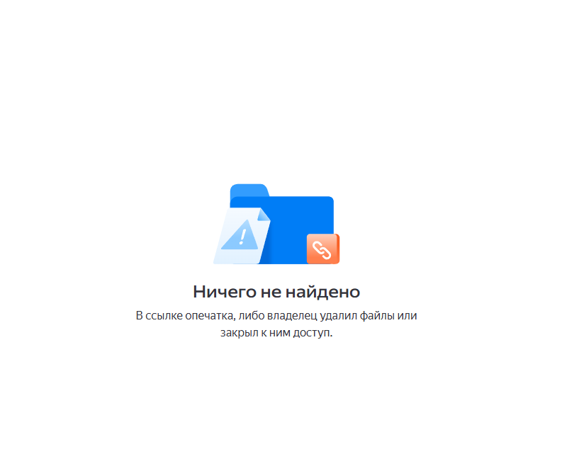Click the word "владелец" in the message

[x=292, y=316]
